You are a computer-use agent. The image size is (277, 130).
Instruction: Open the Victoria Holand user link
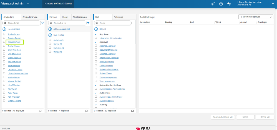click(14, 101)
